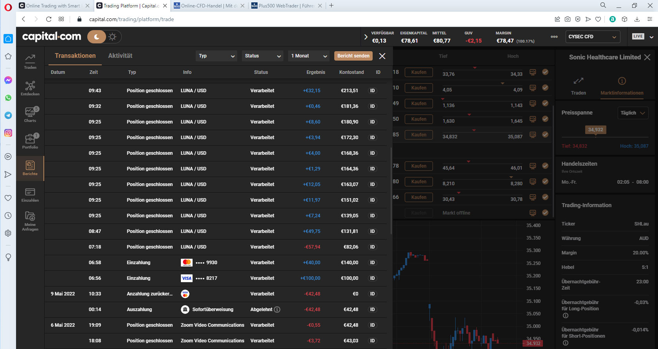Open the Opera Messenger sidebar icon

click(8, 80)
